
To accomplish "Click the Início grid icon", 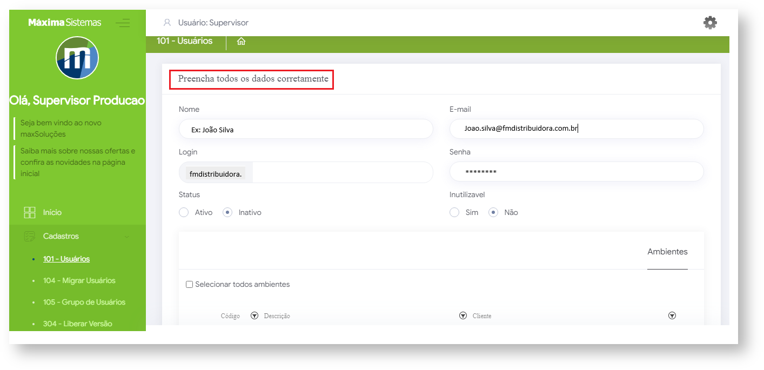I will pyautogui.click(x=30, y=212).
